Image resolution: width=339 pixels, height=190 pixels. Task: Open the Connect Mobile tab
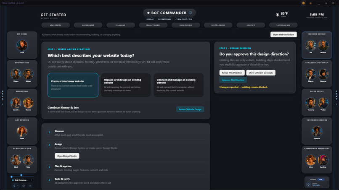[153, 25]
